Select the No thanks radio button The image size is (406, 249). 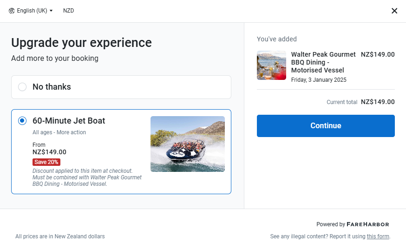point(22,87)
